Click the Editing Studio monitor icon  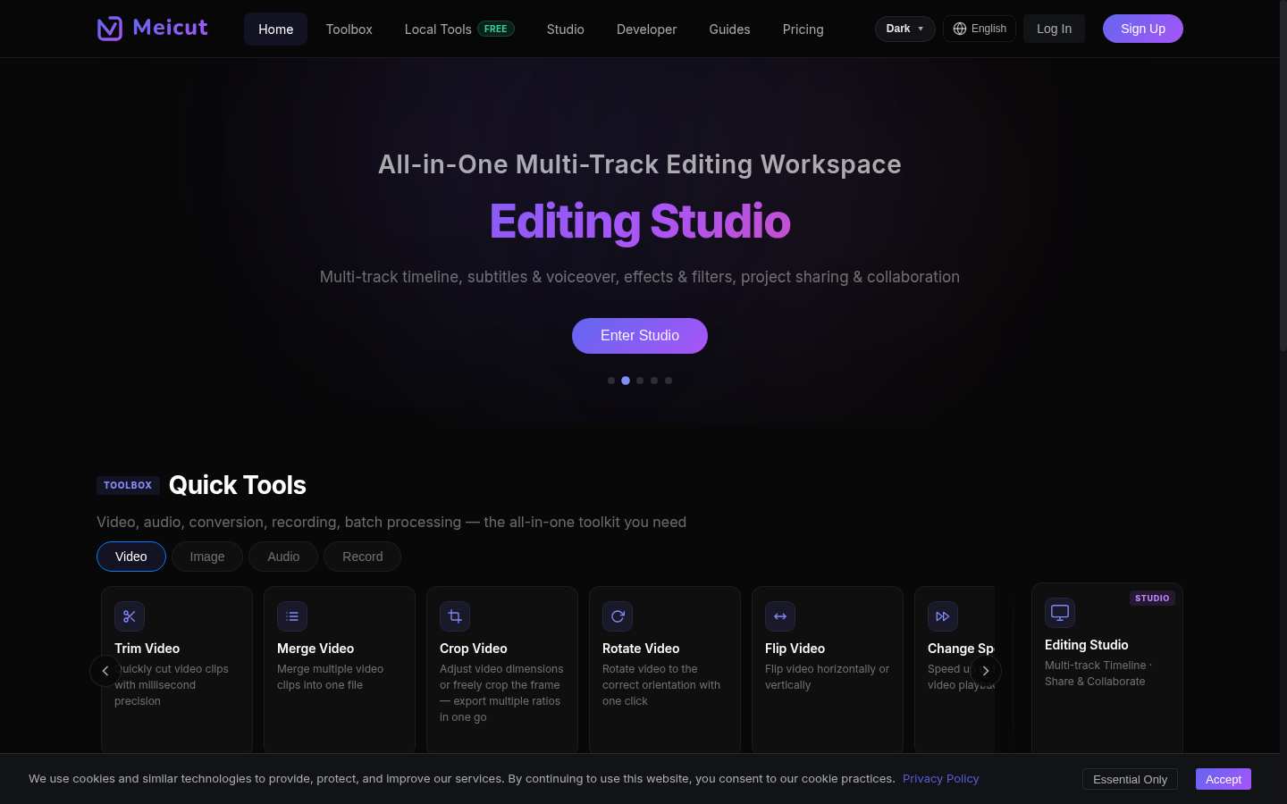[x=1060, y=613]
